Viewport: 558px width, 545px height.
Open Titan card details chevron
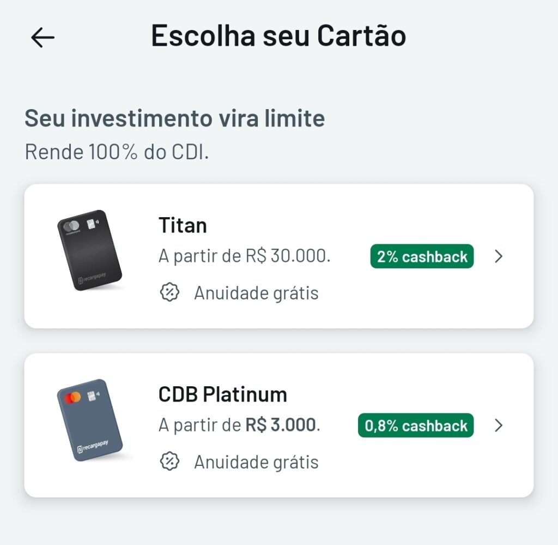(x=499, y=256)
